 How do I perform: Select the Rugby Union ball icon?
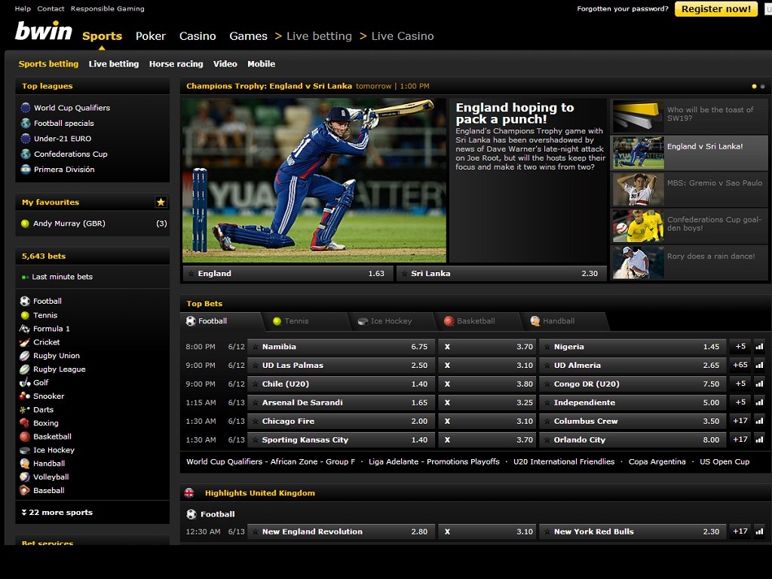tap(25, 356)
